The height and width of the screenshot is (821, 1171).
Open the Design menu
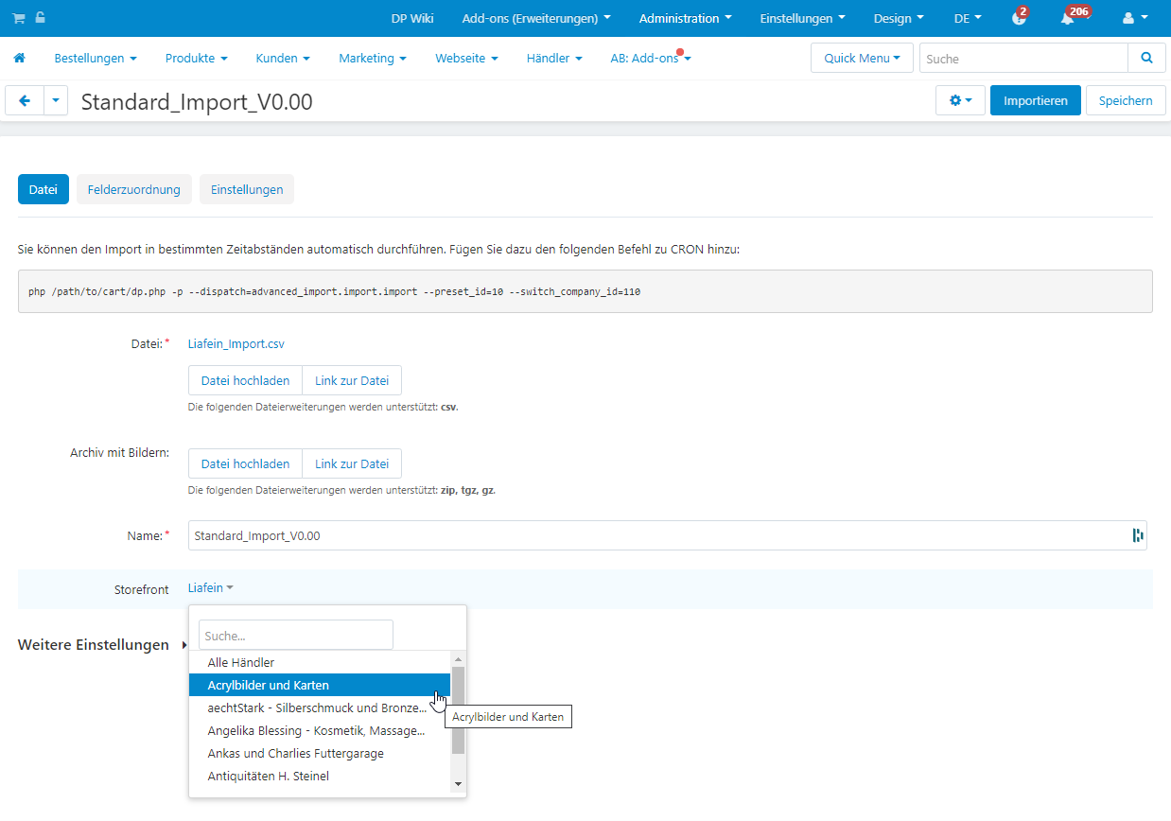click(899, 18)
